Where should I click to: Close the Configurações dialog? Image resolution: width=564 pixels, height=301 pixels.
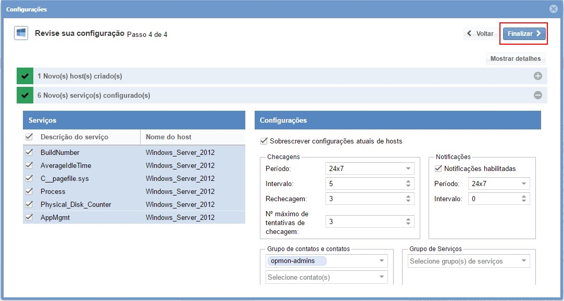[554, 9]
